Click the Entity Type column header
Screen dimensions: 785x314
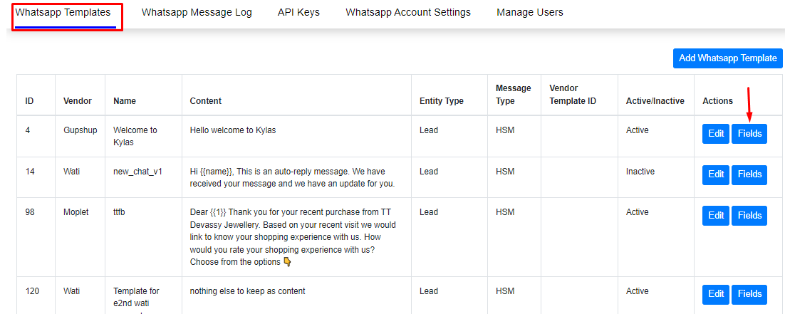click(x=442, y=100)
